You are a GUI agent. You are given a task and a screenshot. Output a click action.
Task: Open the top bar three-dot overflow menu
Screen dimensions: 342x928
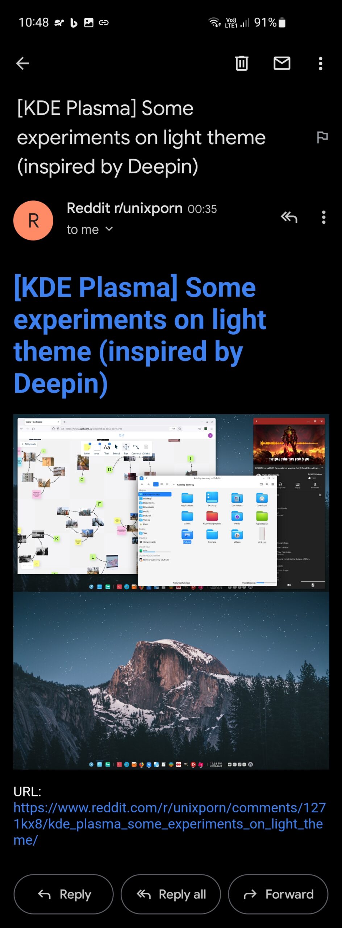[320, 63]
